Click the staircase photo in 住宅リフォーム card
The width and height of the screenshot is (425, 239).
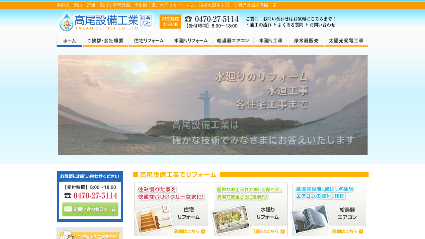coord(153,219)
